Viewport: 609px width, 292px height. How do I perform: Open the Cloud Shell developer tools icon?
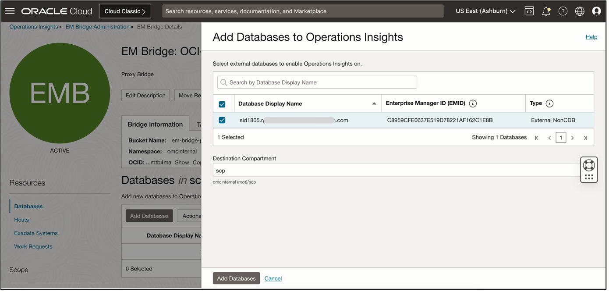coord(529,11)
